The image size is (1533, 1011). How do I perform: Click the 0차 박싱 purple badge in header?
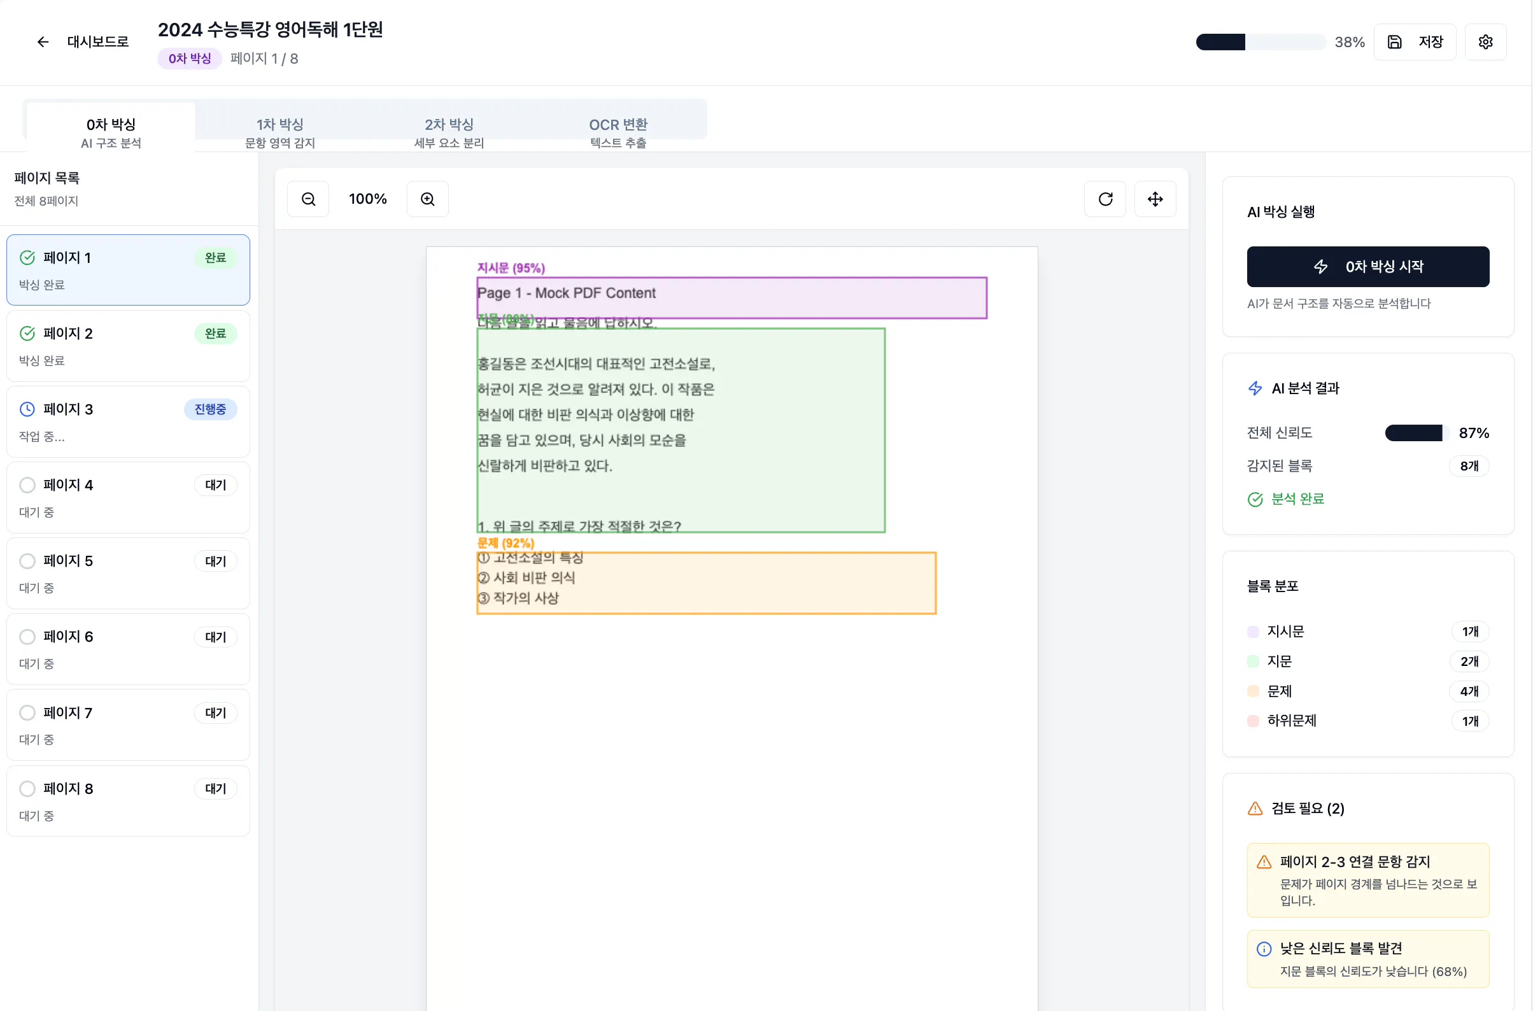(190, 59)
